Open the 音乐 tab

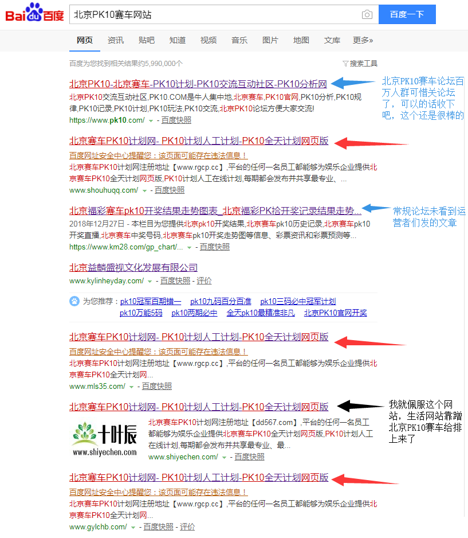(x=239, y=41)
